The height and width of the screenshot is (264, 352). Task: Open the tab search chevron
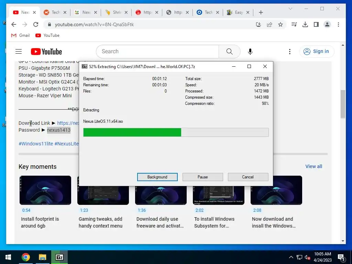[x=290, y=9]
